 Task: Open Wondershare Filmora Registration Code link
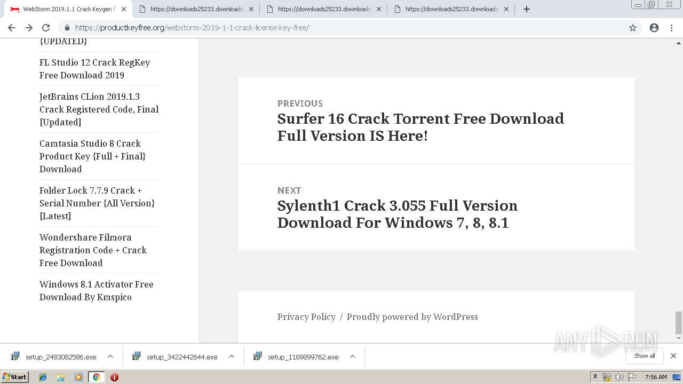pyautogui.click(x=93, y=250)
